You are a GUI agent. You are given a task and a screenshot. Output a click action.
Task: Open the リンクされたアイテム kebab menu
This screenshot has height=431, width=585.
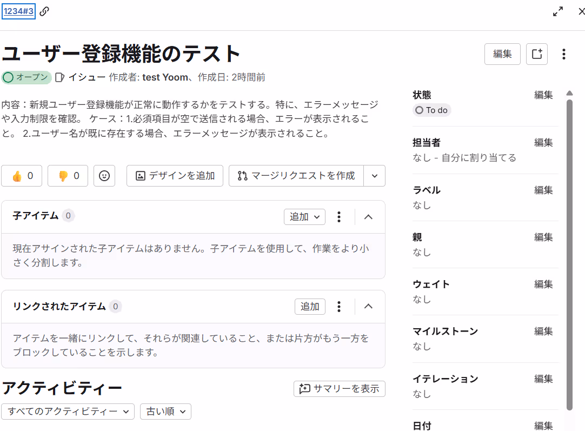click(339, 307)
